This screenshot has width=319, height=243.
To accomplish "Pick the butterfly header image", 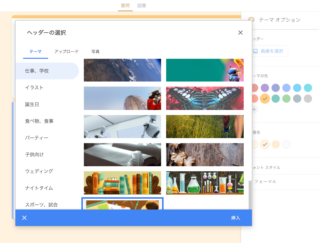I will 205,98.
